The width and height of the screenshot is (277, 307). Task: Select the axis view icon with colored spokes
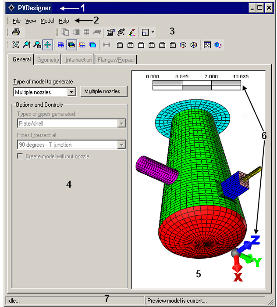click(x=194, y=45)
